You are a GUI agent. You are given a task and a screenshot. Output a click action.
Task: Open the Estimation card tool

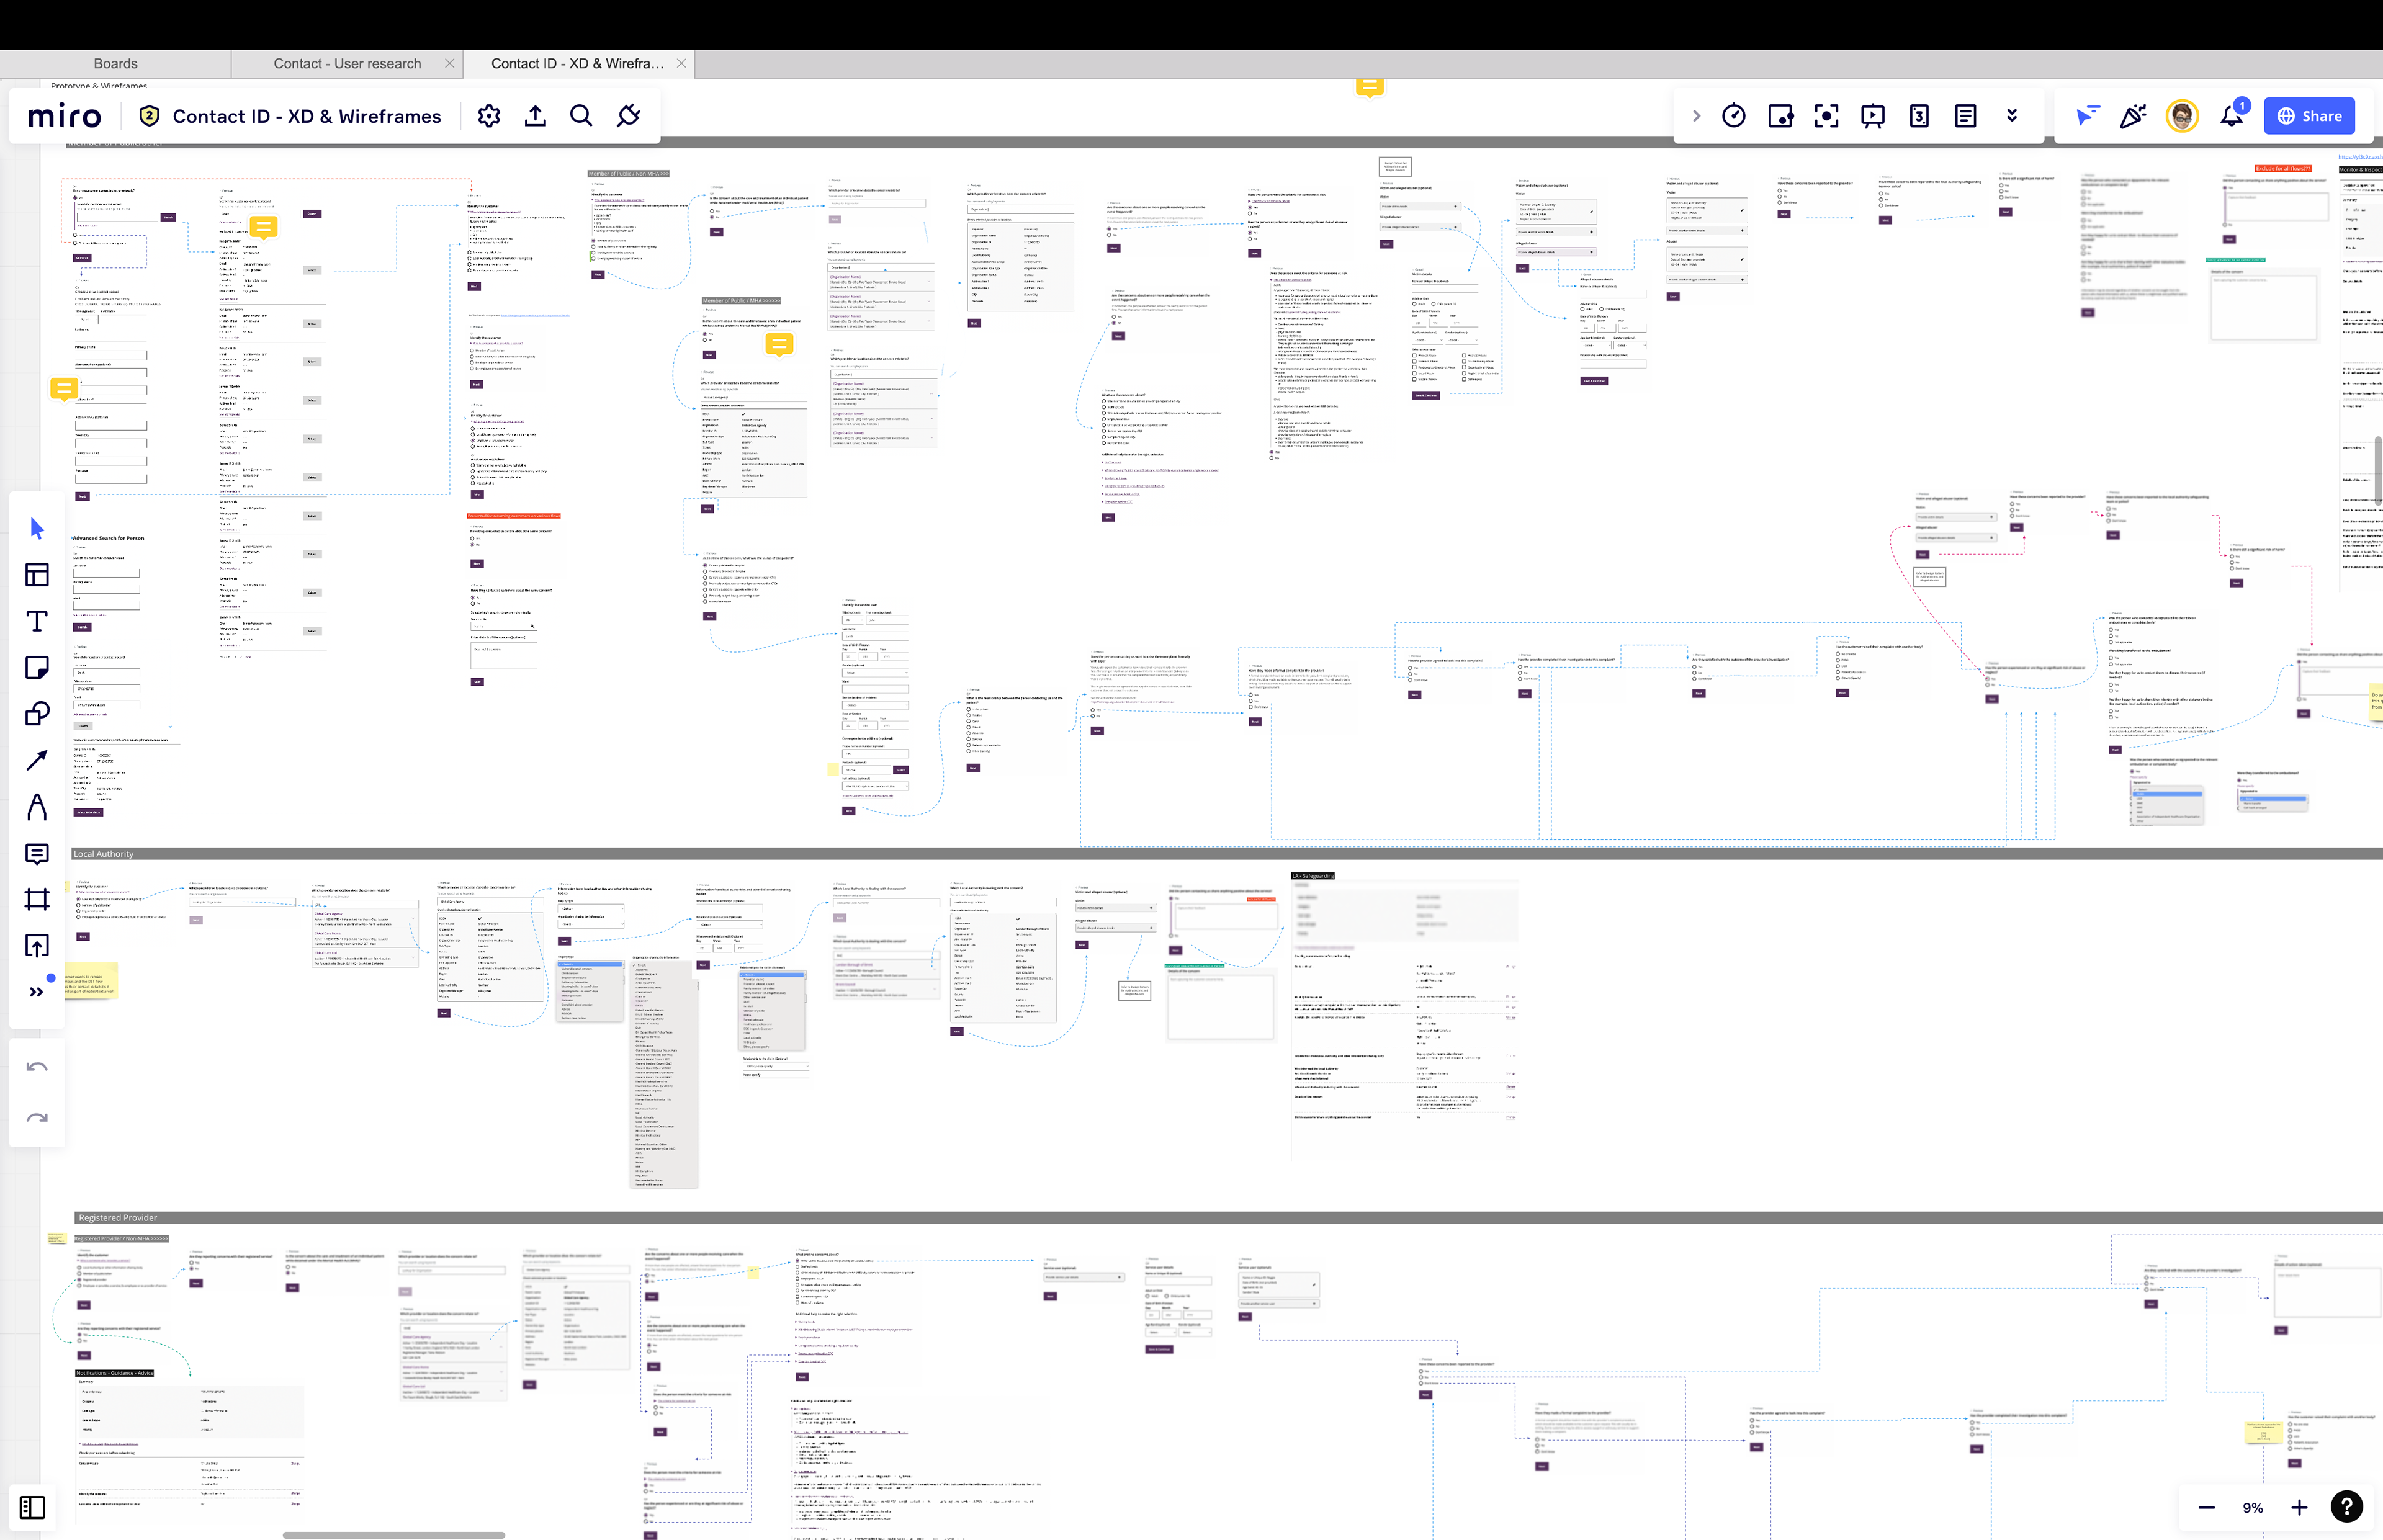point(1919,116)
